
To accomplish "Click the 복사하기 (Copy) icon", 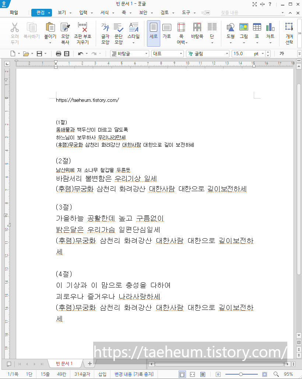I will click(31, 27).
